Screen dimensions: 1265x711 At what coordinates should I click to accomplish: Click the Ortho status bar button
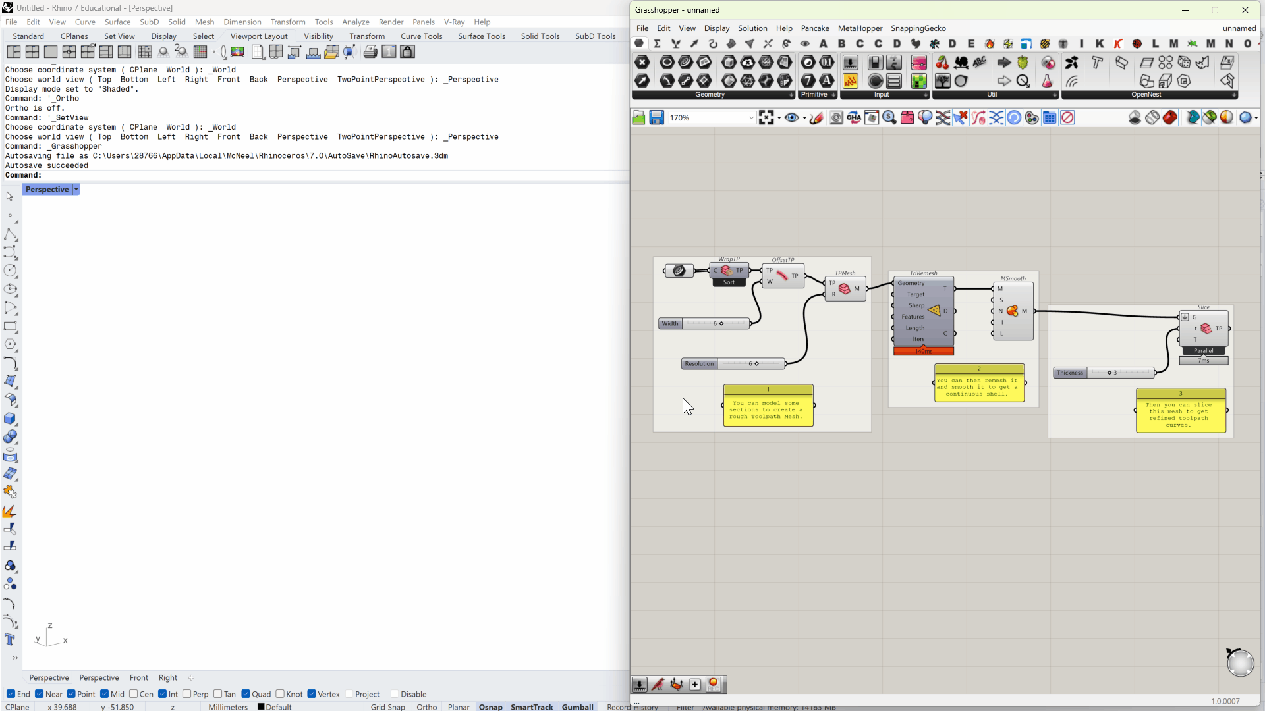click(x=426, y=706)
